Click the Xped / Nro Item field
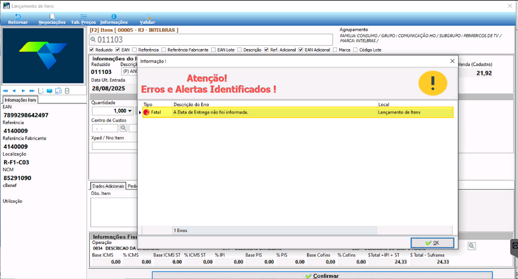 [x=114, y=146]
